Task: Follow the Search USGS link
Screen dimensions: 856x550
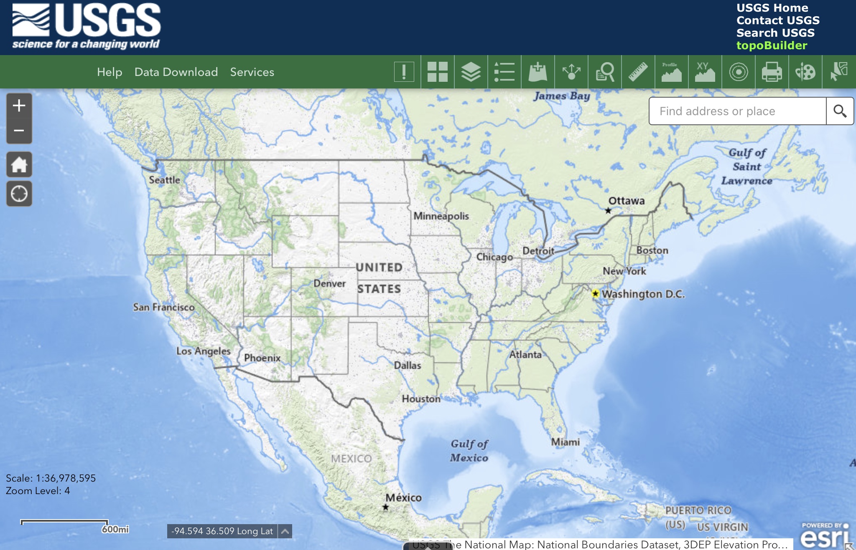Action: click(x=775, y=33)
